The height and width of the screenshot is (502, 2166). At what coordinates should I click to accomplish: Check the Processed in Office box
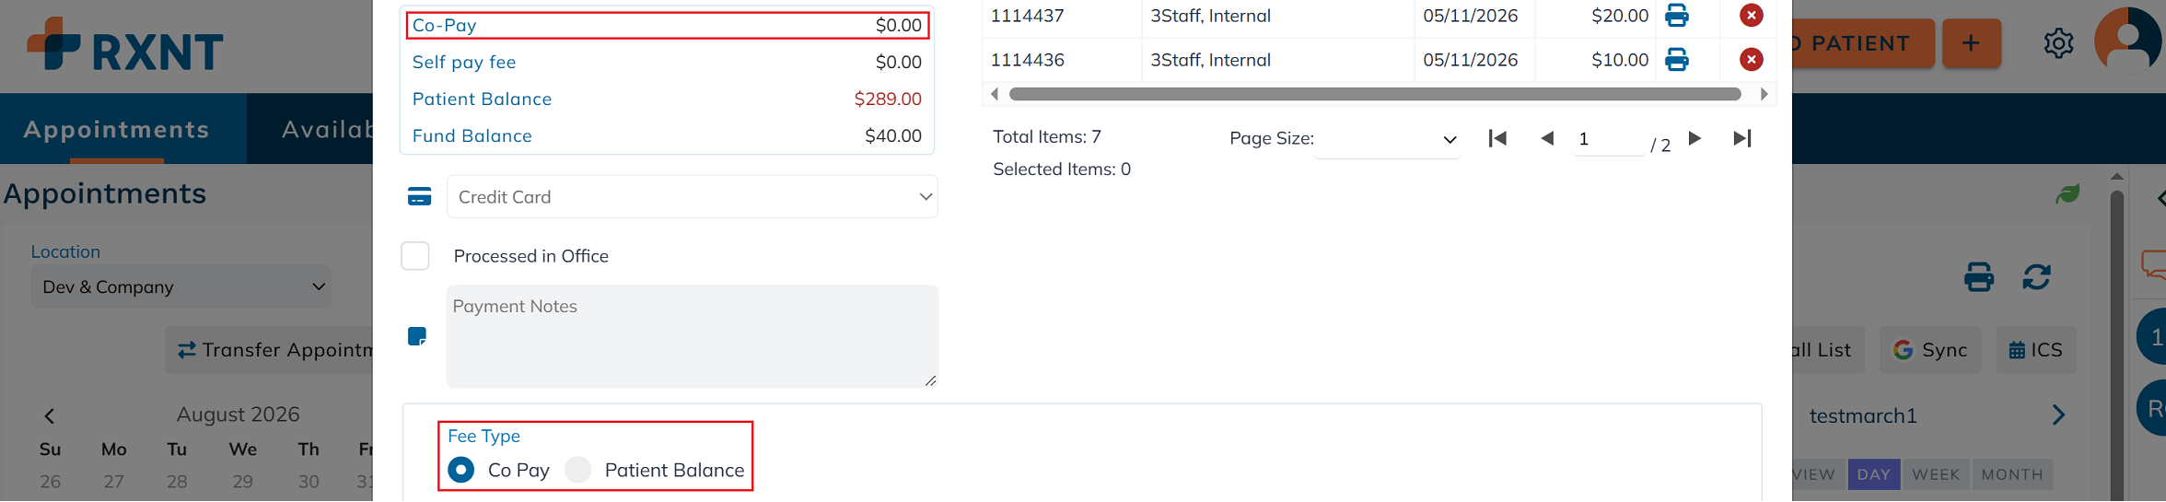[415, 256]
